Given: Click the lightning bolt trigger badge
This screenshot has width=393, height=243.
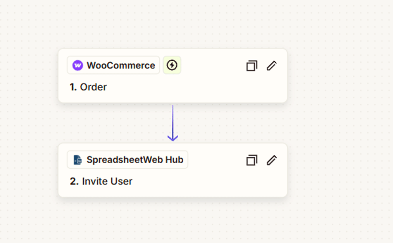Looking at the screenshot, I should point(172,65).
